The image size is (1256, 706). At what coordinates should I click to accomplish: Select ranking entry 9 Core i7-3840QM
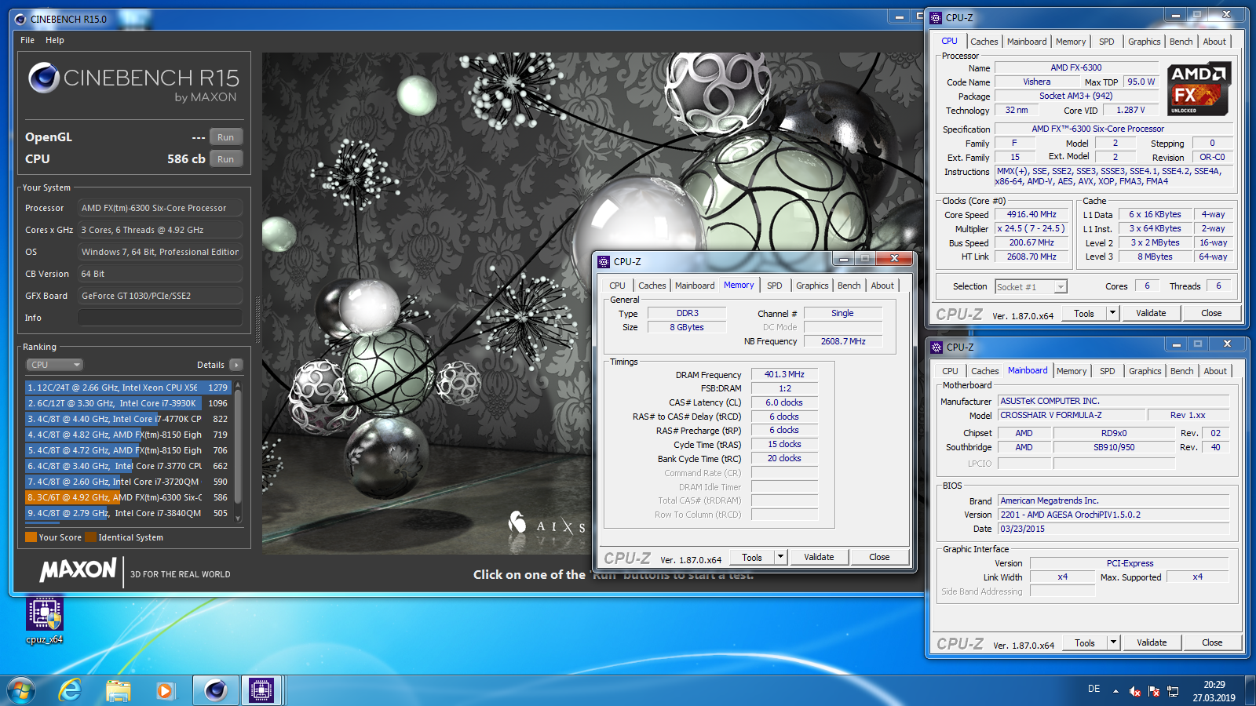(x=128, y=513)
